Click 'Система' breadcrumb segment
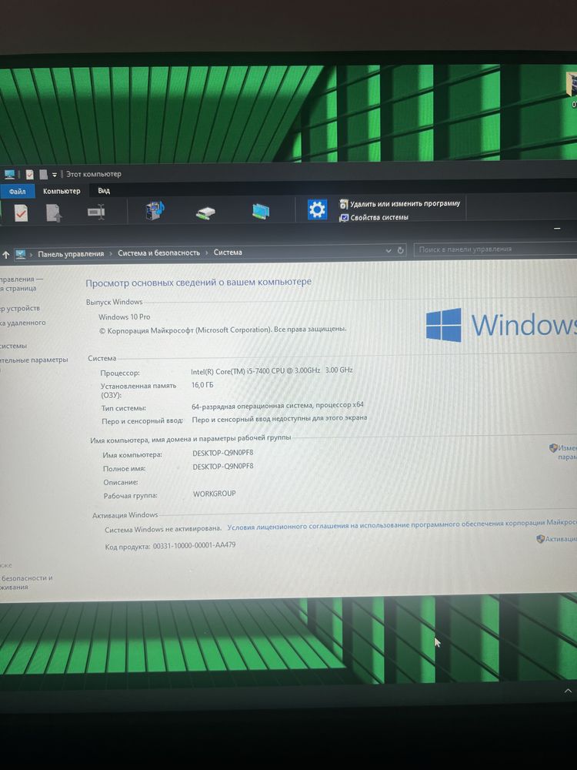The width and height of the screenshot is (577, 770). pos(228,252)
